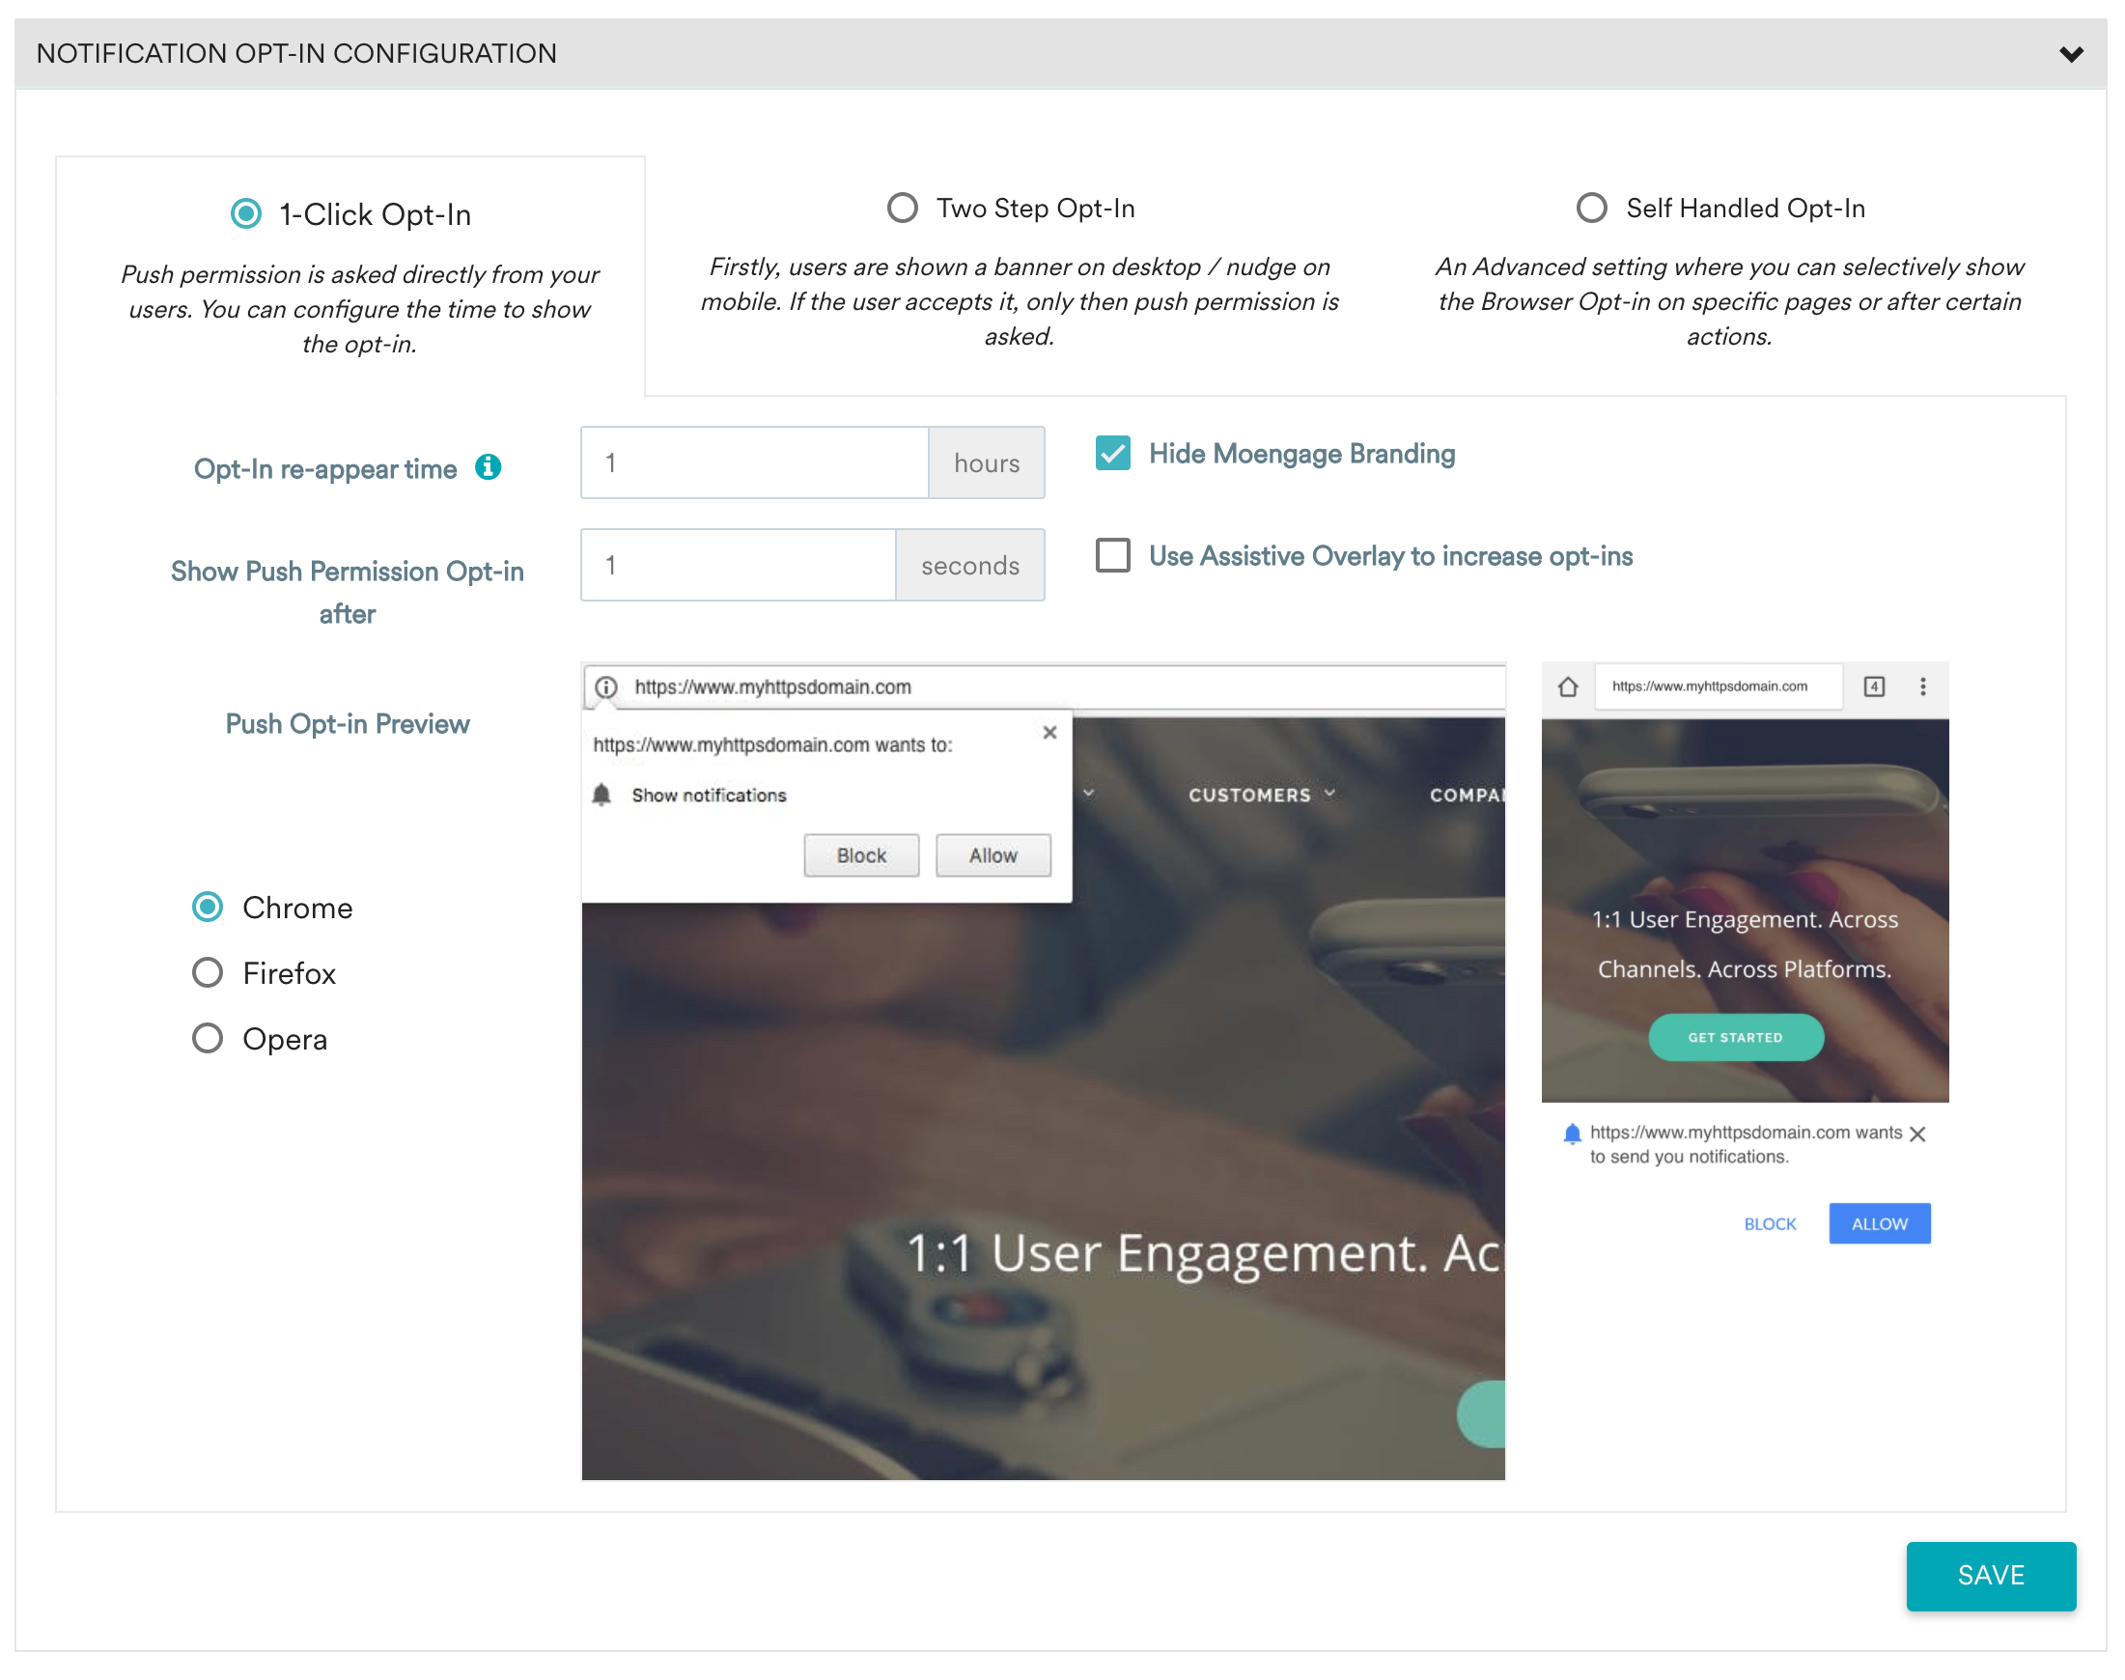The image size is (2125, 1680).
Task: Click the info icon beside Opt-In re-appear time
Action: 488,467
